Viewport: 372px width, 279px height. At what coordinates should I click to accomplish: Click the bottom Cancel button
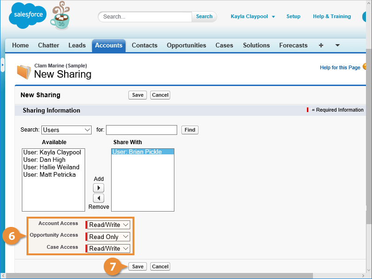[160, 266]
